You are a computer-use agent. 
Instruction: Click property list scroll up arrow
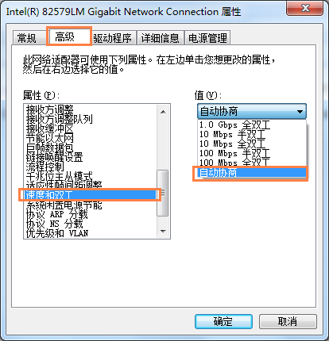pyautogui.click(x=163, y=112)
